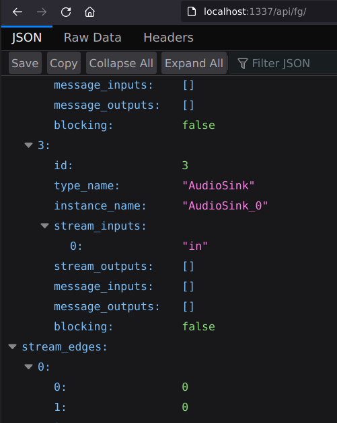Select the first blocking false value above node 3
This screenshot has height=423, width=337.
pyautogui.click(x=198, y=126)
